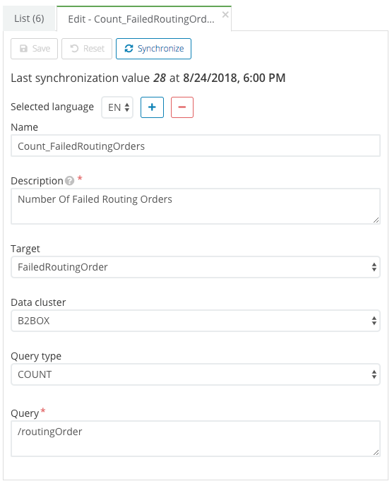This screenshot has height=486, width=392.
Task: Click the Reset undo arrow icon
Action: tap(74, 49)
